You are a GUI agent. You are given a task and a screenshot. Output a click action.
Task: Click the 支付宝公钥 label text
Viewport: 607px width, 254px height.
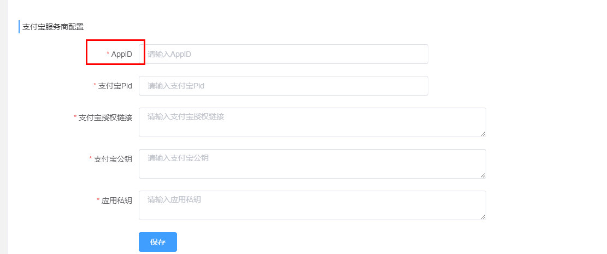click(x=113, y=159)
